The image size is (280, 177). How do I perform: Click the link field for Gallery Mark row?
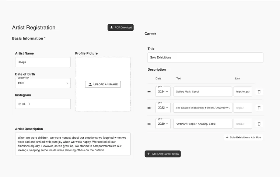243,92
